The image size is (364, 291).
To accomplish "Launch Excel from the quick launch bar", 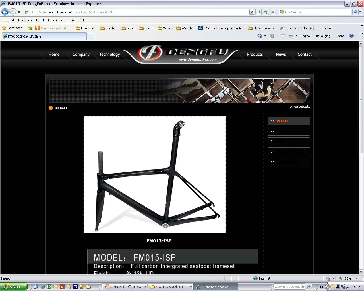I will click(49, 287).
